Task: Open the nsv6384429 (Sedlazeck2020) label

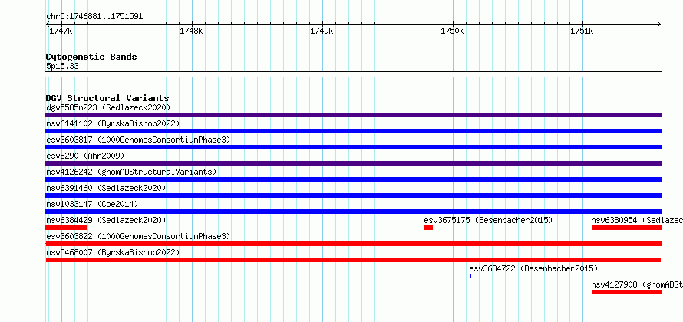Action: pos(106,220)
